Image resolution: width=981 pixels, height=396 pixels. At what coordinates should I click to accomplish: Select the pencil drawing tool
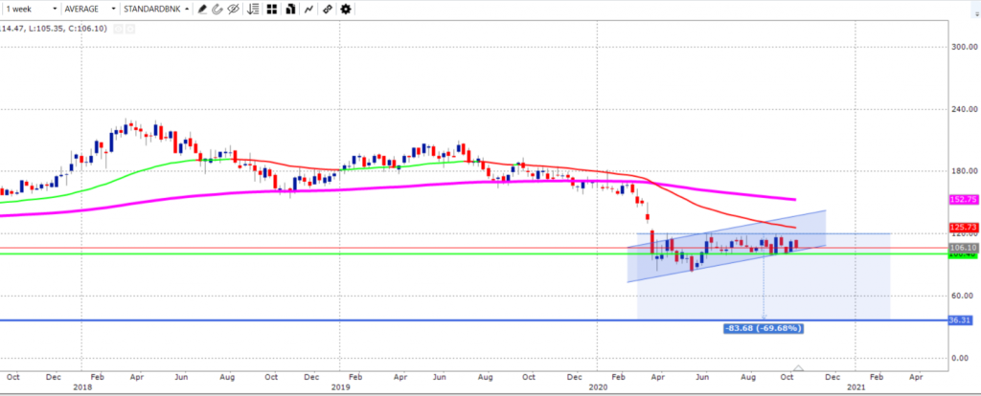[x=202, y=10]
